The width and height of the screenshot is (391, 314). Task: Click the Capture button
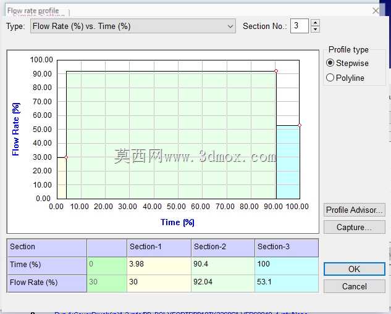tap(355, 227)
